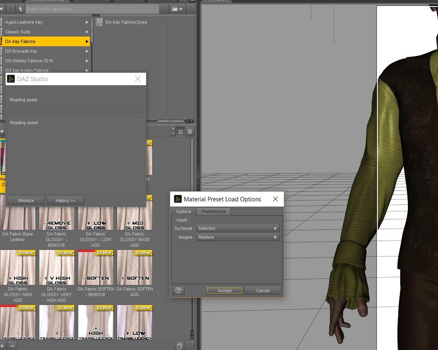Apply DA Fabric SOFTEN - REMOVE shader
The height and width of the screenshot is (350, 438).
(x=96, y=273)
